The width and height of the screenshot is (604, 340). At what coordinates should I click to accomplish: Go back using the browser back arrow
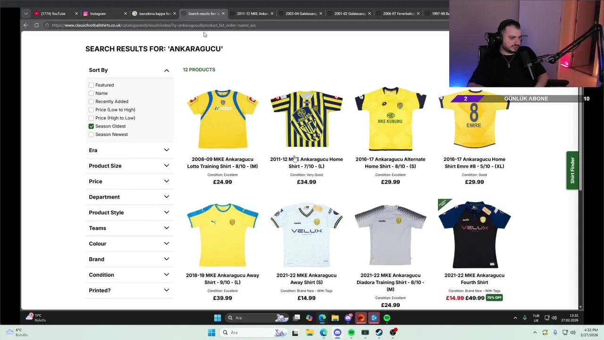[x=26, y=25]
